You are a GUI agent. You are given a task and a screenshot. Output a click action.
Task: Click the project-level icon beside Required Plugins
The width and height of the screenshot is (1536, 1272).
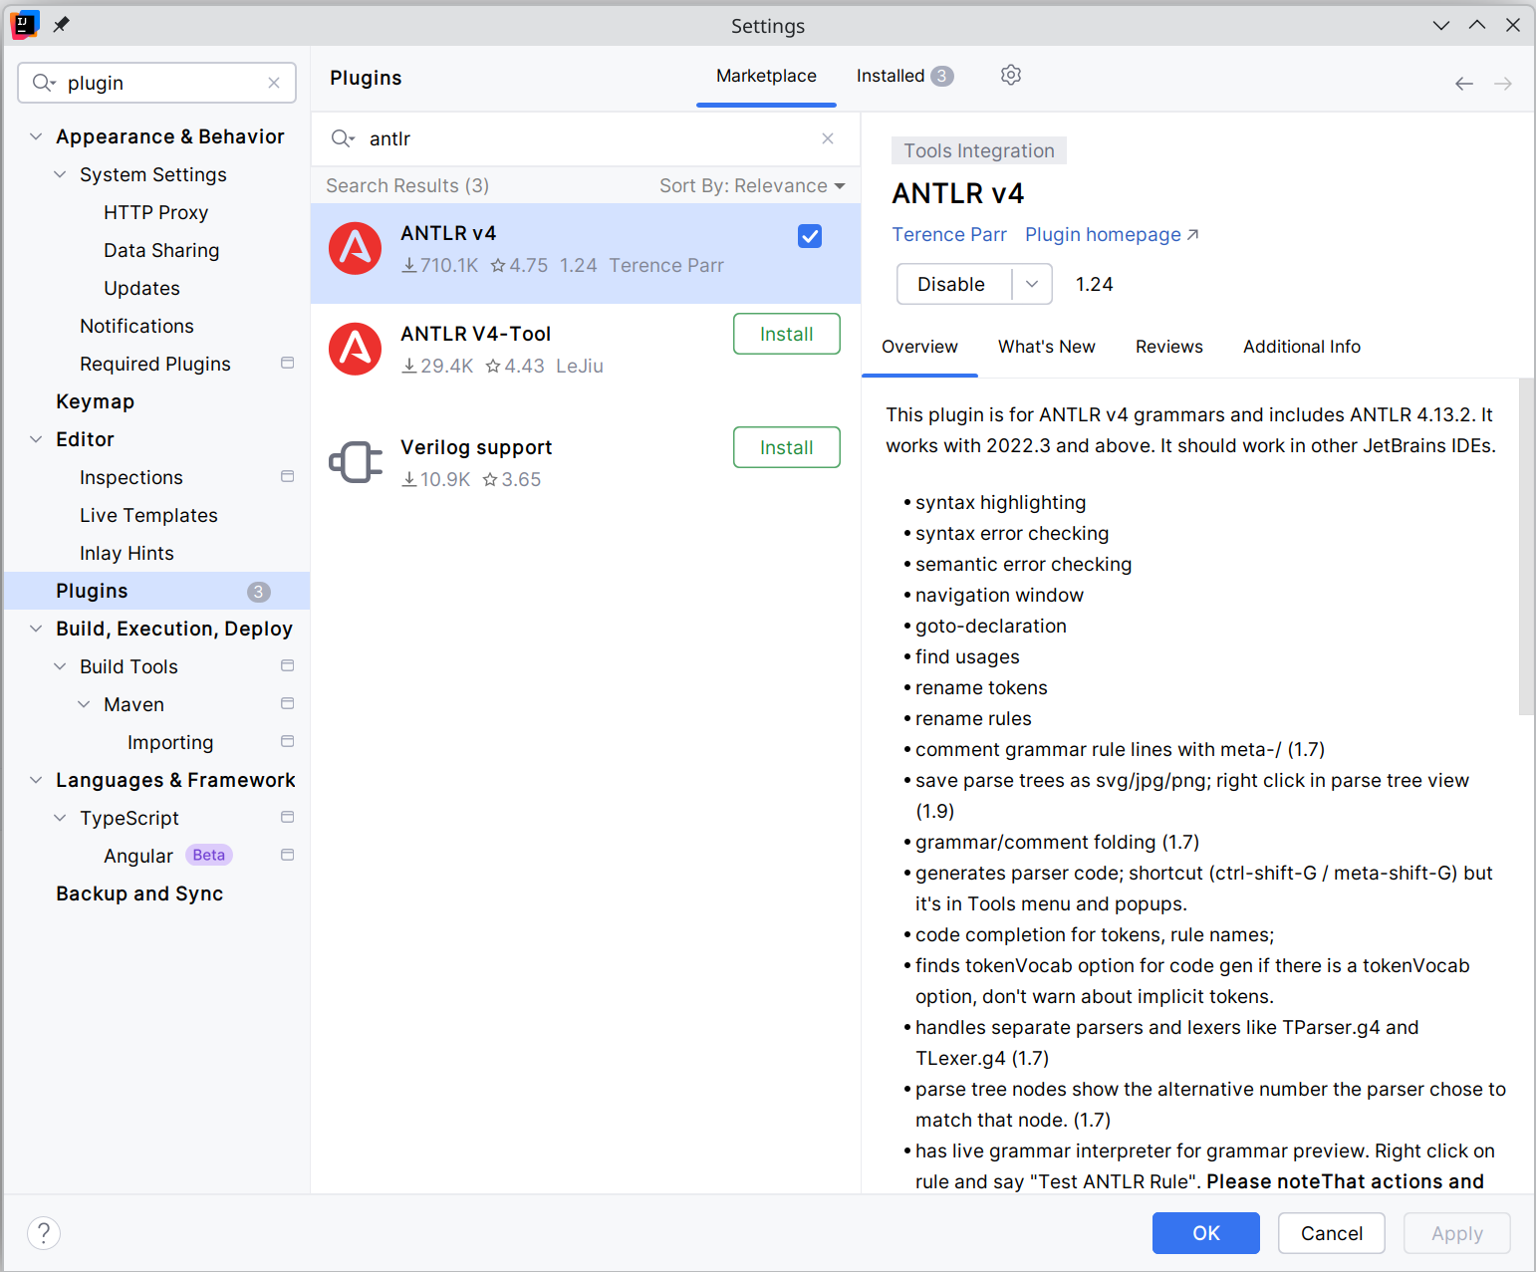(x=287, y=364)
